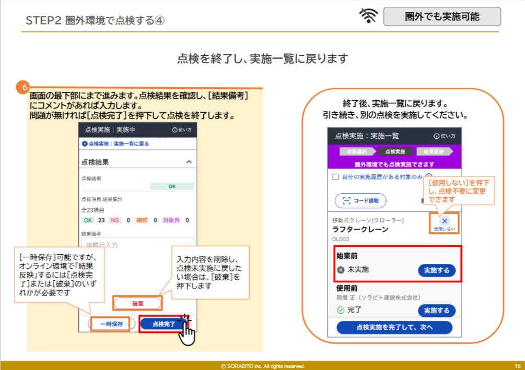Collapse the 点検結果 section chevron
This screenshot has width=525, height=370.
pos(189,162)
